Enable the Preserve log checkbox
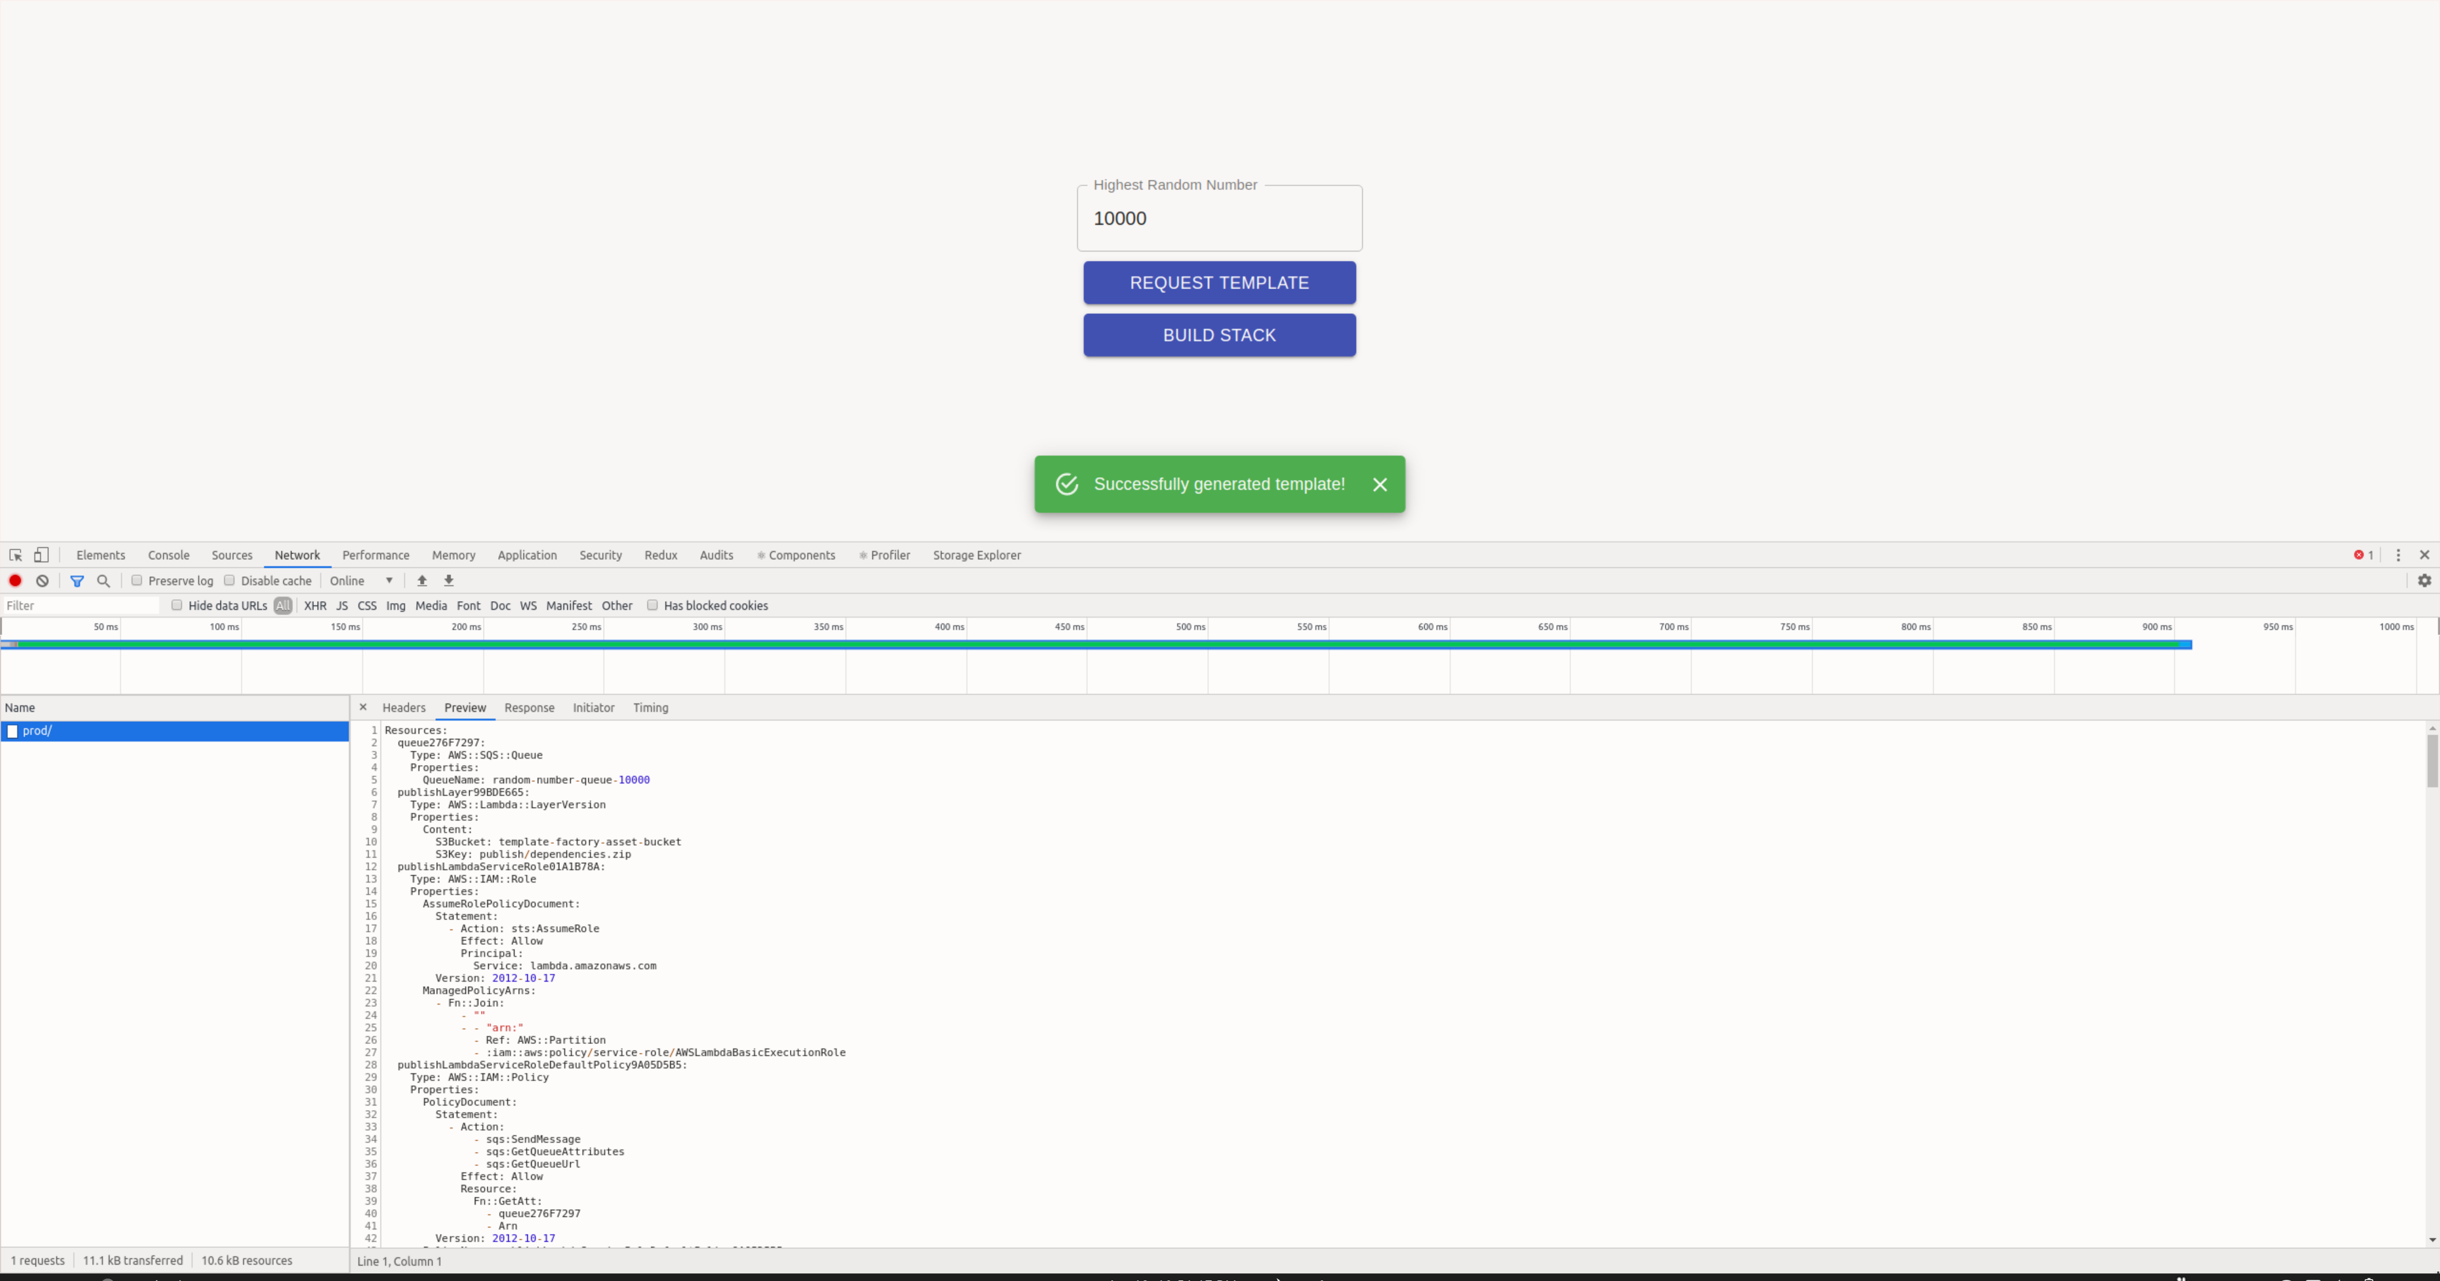Screen dimensions: 2440x1281 137,581
